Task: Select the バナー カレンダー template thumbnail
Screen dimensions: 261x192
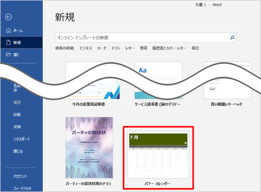Action: [x=158, y=155]
